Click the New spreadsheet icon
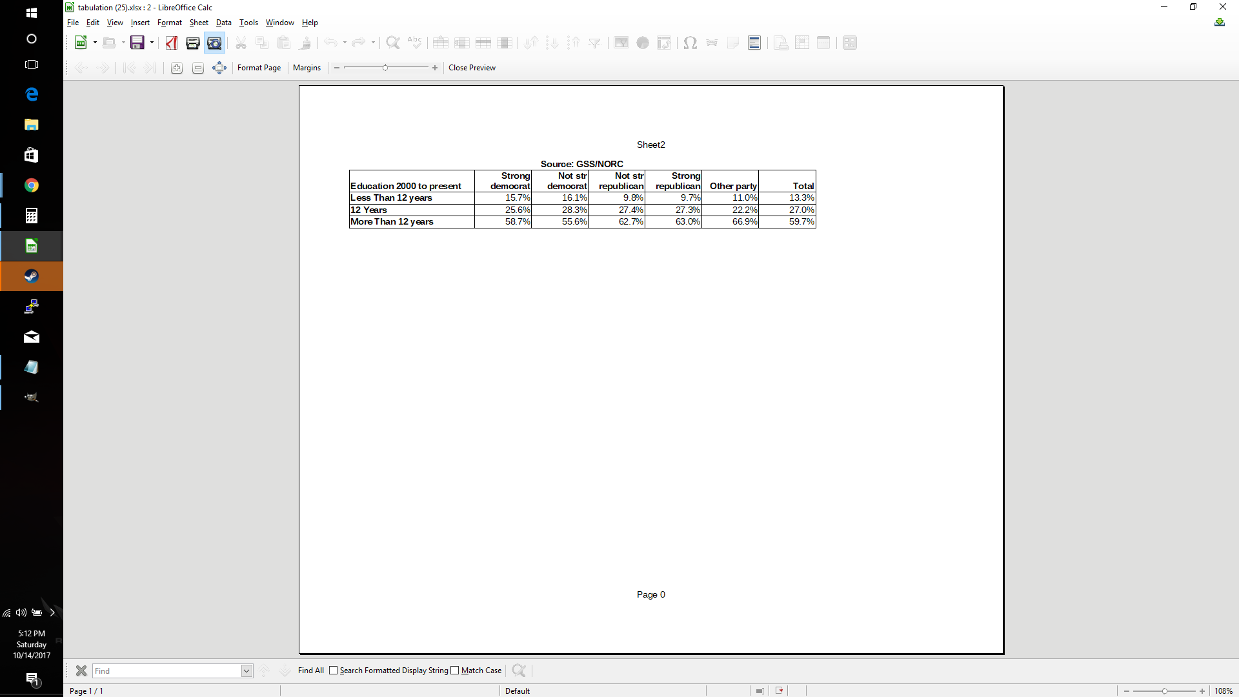The image size is (1239, 697). (81, 43)
